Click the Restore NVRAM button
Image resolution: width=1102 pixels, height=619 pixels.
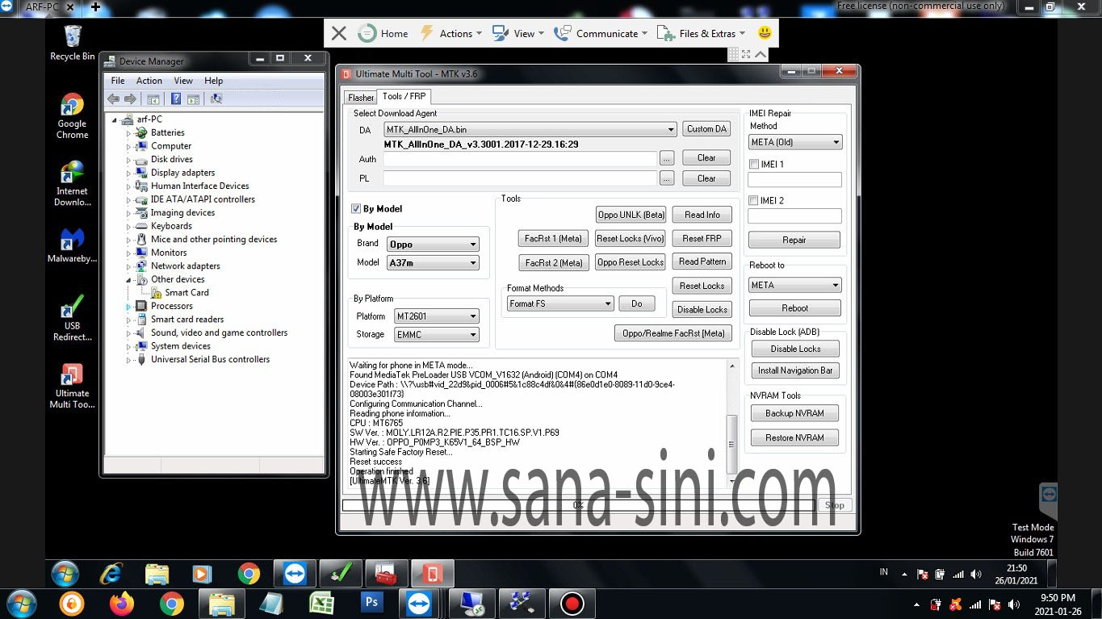795,437
